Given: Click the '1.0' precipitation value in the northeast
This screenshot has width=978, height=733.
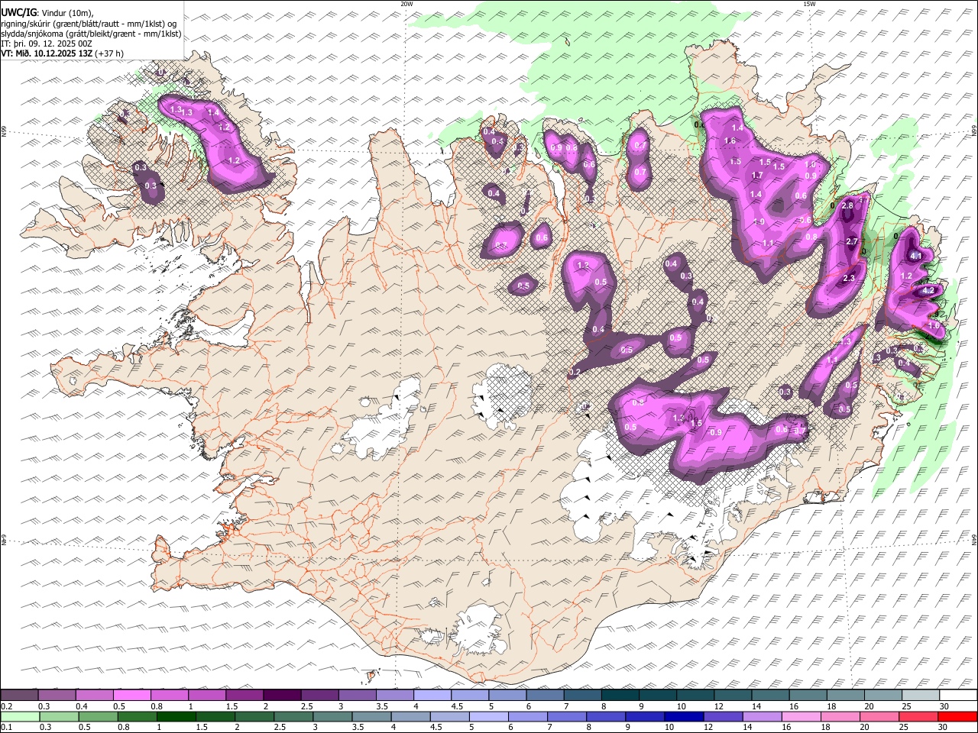Looking at the screenshot, I should [x=811, y=164].
